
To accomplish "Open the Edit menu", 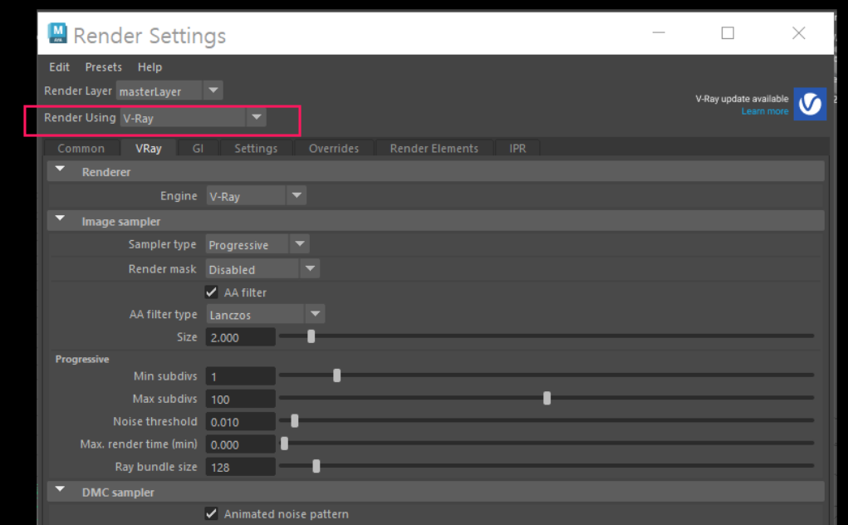I will (59, 67).
